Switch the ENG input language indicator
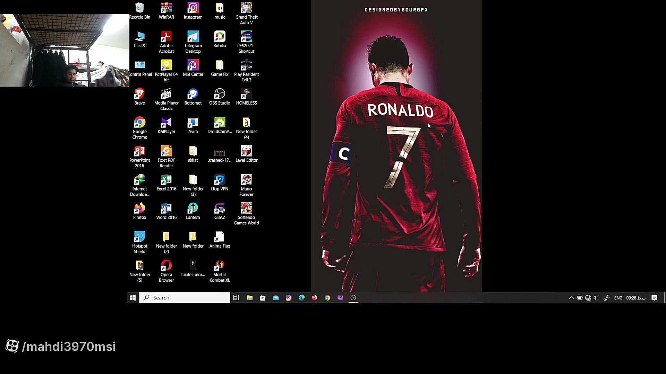The width and height of the screenshot is (666, 374). click(618, 298)
